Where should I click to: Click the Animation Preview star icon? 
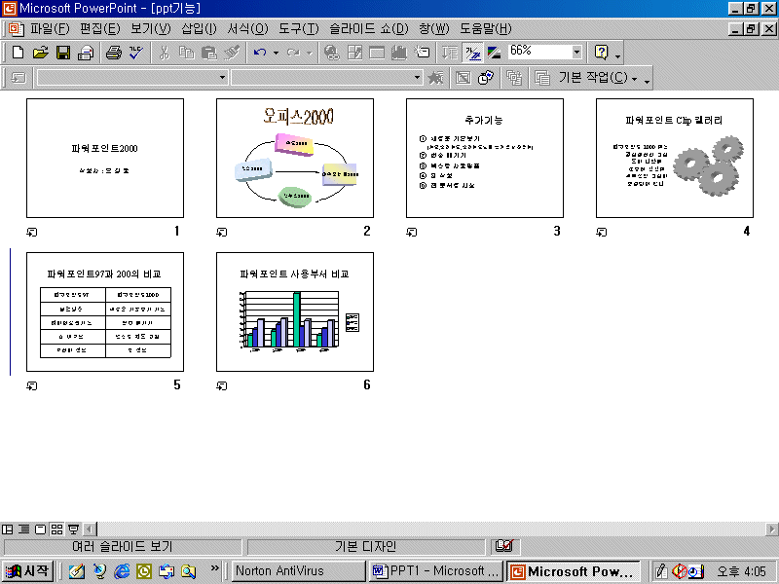pyautogui.click(x=435, y=78)
